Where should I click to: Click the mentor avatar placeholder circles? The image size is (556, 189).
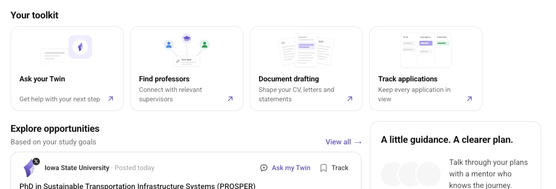pyautogui.click(x=411, y=174)
